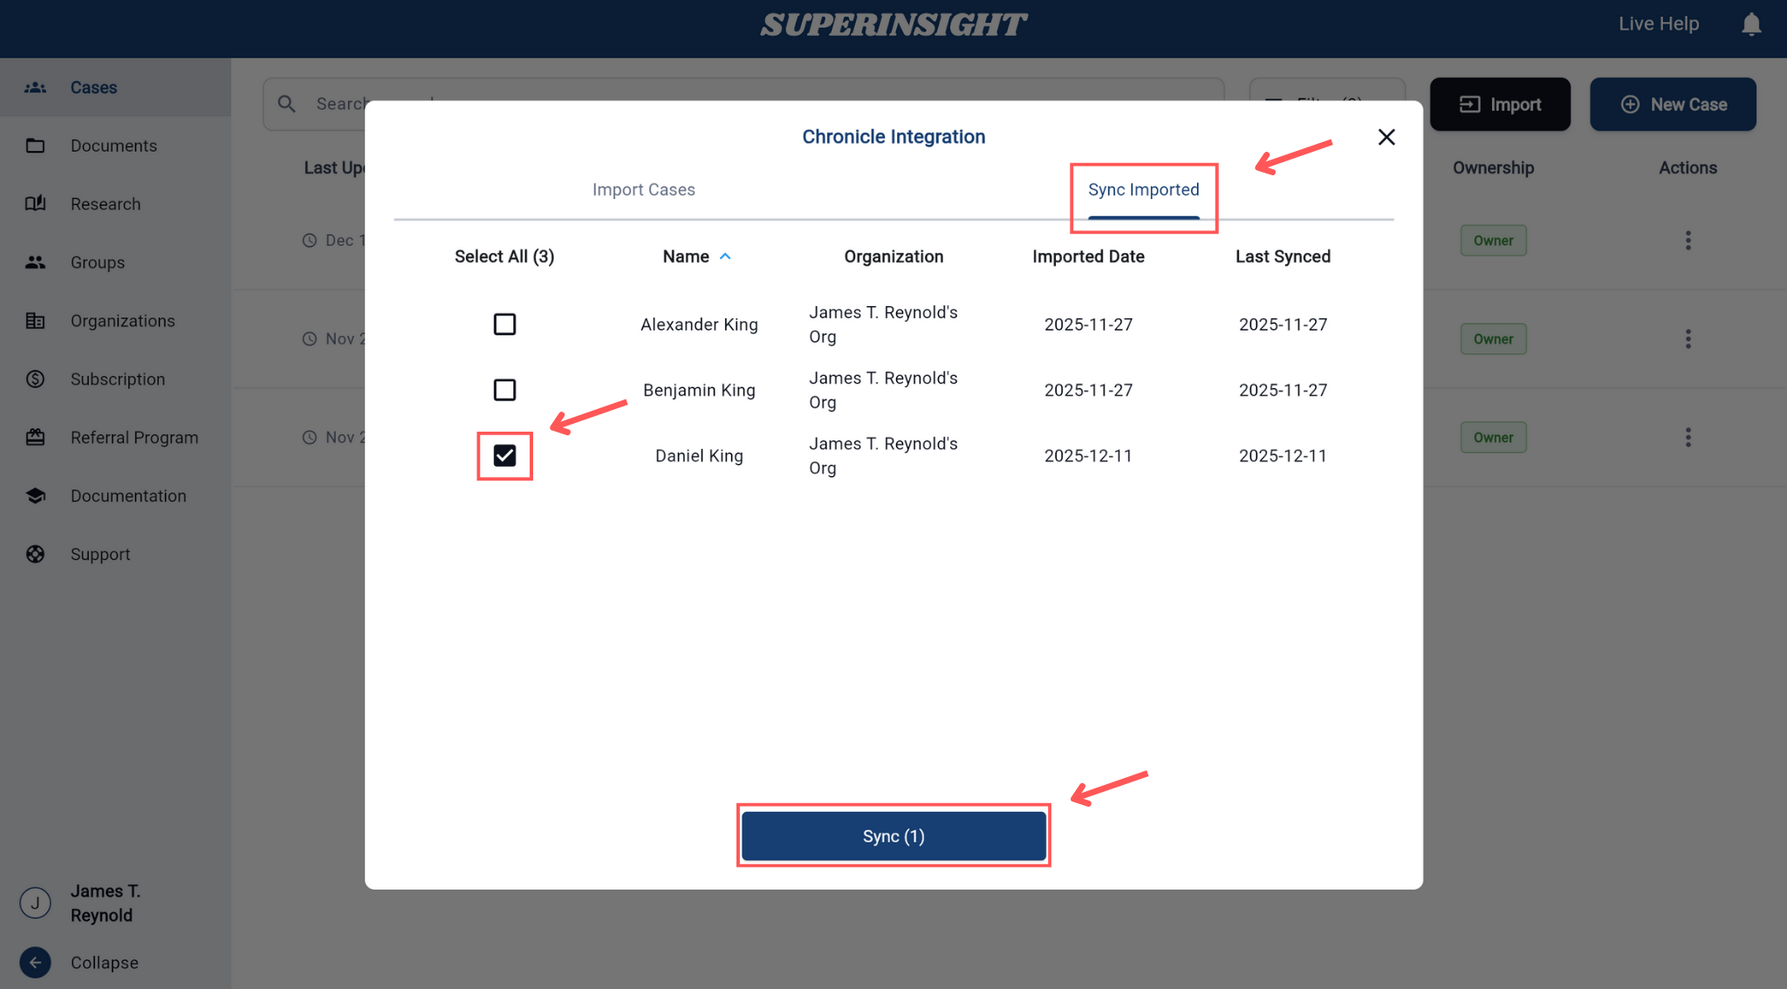Open the Organizations section
The height and width of the screenshot is (989, 1787).
pyautogui.click(x=122, y=320)
